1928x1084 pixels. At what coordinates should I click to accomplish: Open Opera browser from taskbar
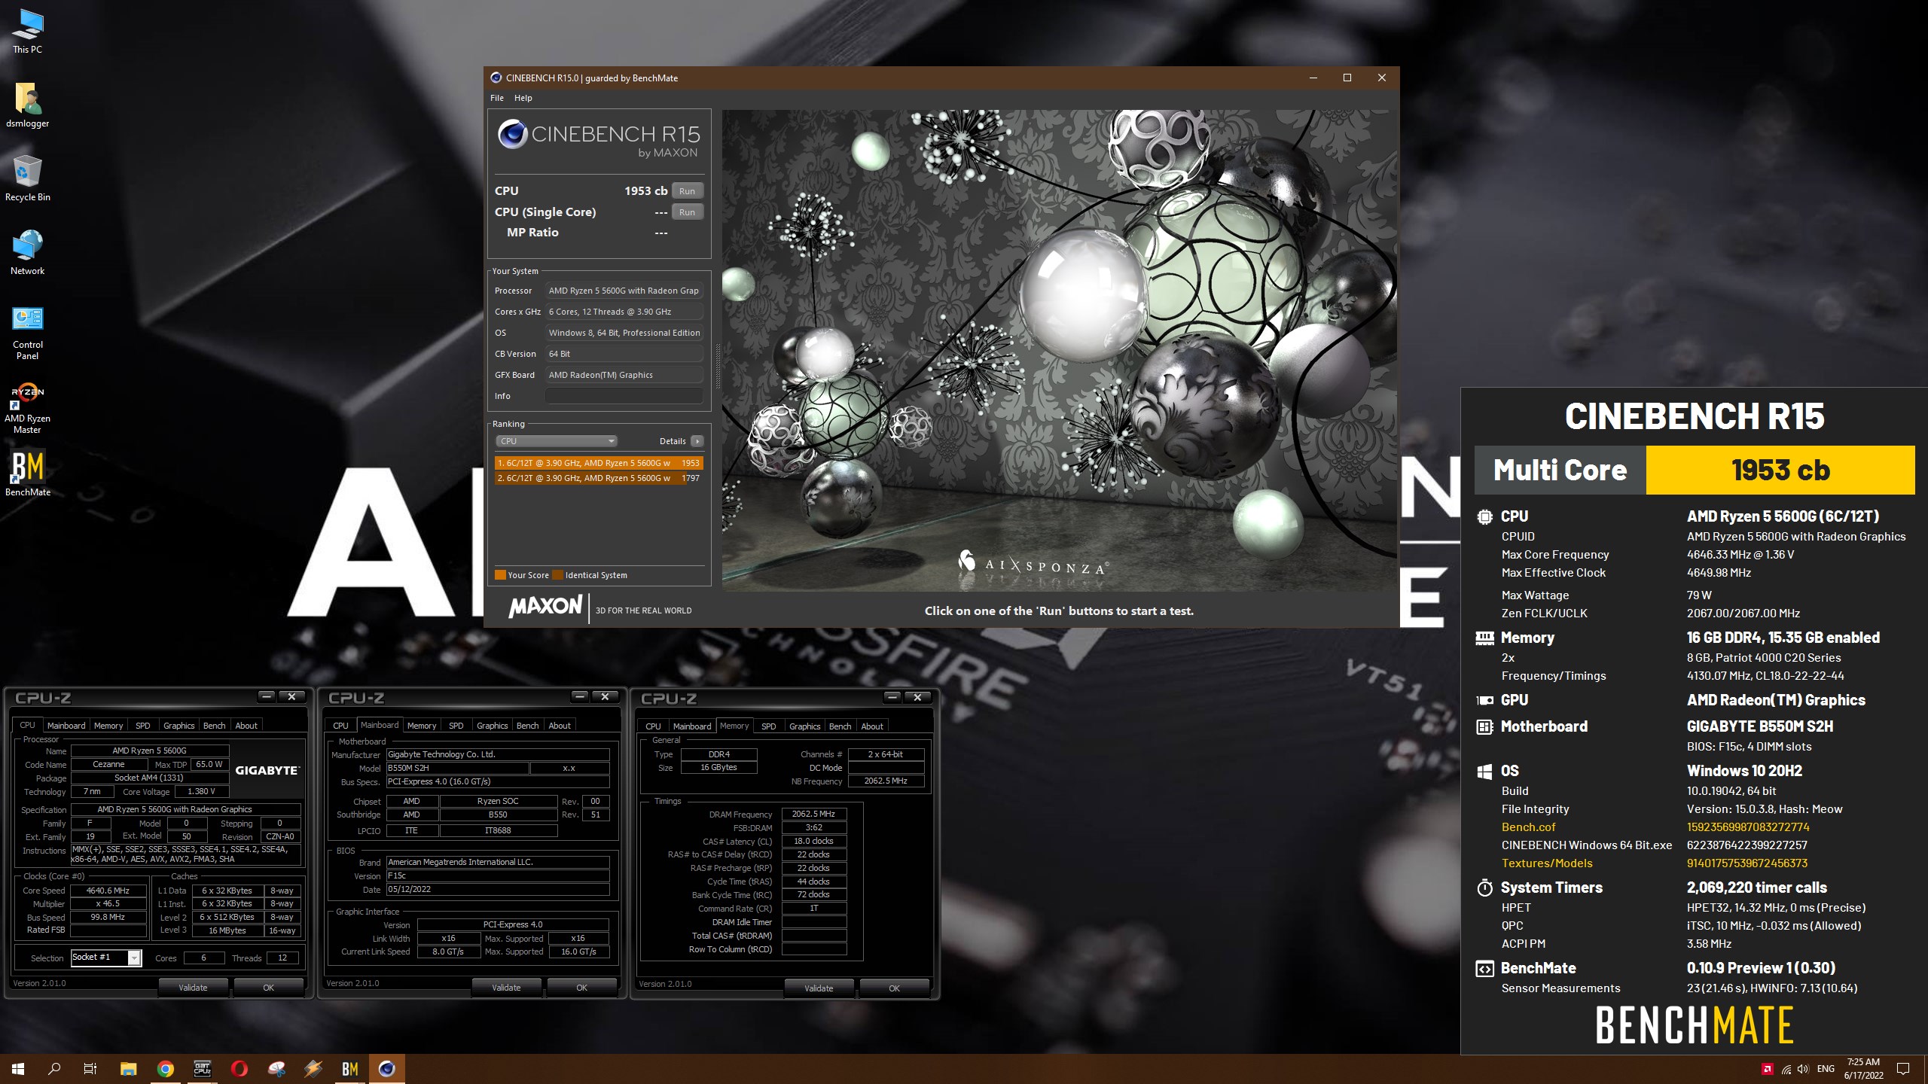click(x=239, y=1068)
